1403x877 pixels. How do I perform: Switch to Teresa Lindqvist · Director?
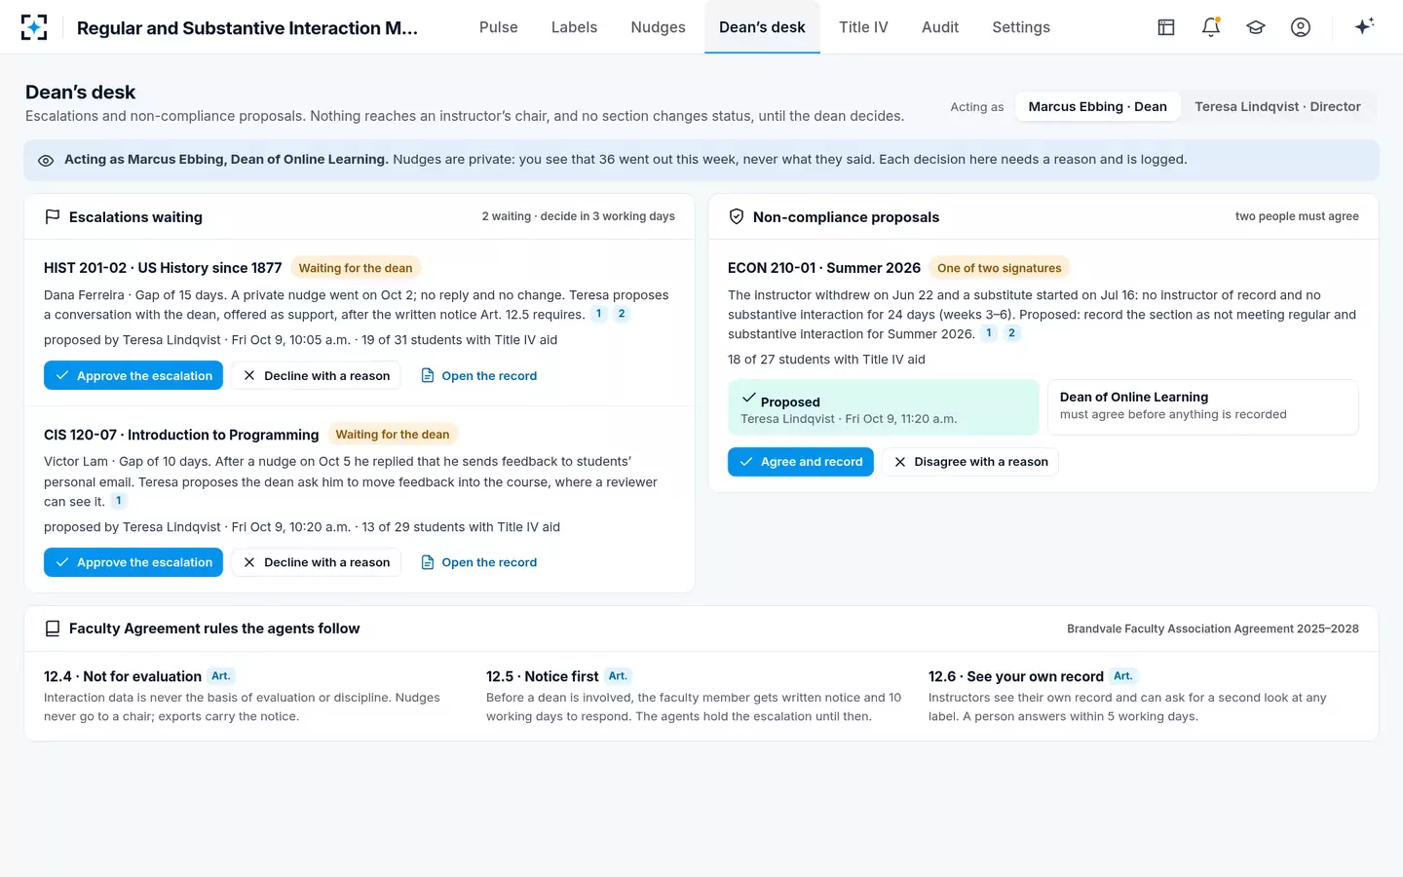(x=1277, y=107)
